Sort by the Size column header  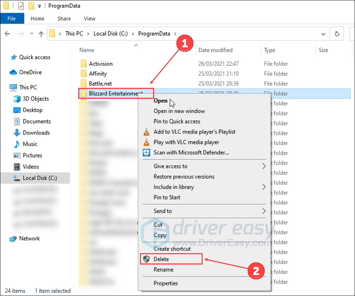[323, 50]
